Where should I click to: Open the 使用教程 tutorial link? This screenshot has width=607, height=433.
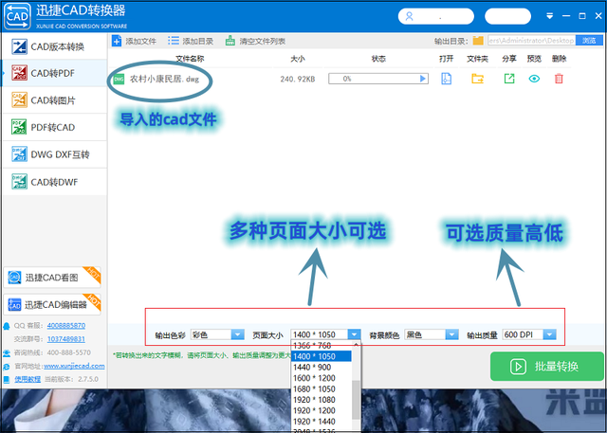pos(28,379)
